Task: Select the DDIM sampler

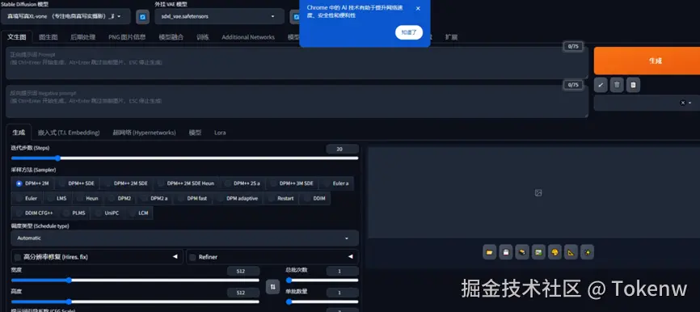Action: coord(314,198)
